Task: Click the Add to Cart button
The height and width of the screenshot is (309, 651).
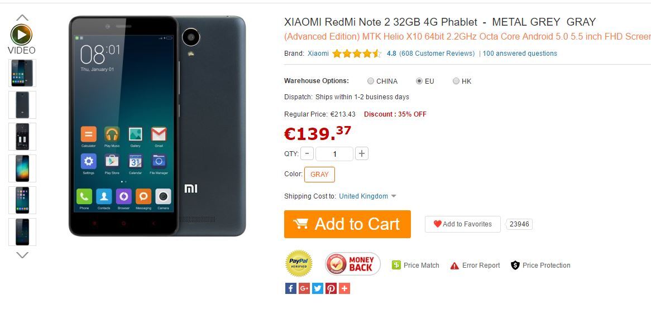Action: click(347, 224)
